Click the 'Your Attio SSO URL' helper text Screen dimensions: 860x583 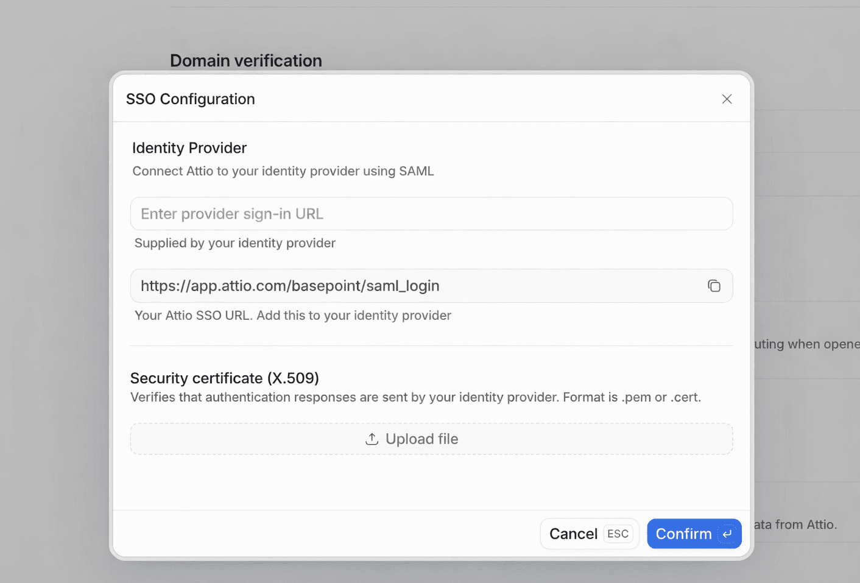[292, 315]
